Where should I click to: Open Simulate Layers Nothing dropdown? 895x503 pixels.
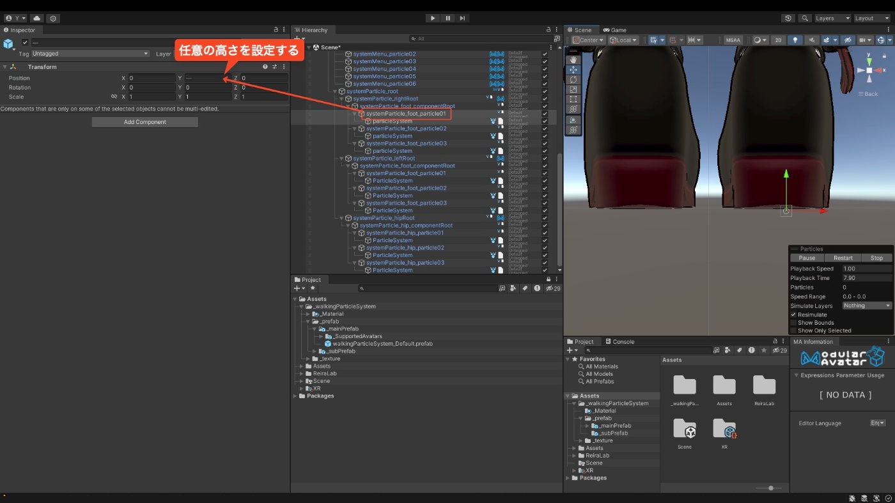[x=866, y=306]
